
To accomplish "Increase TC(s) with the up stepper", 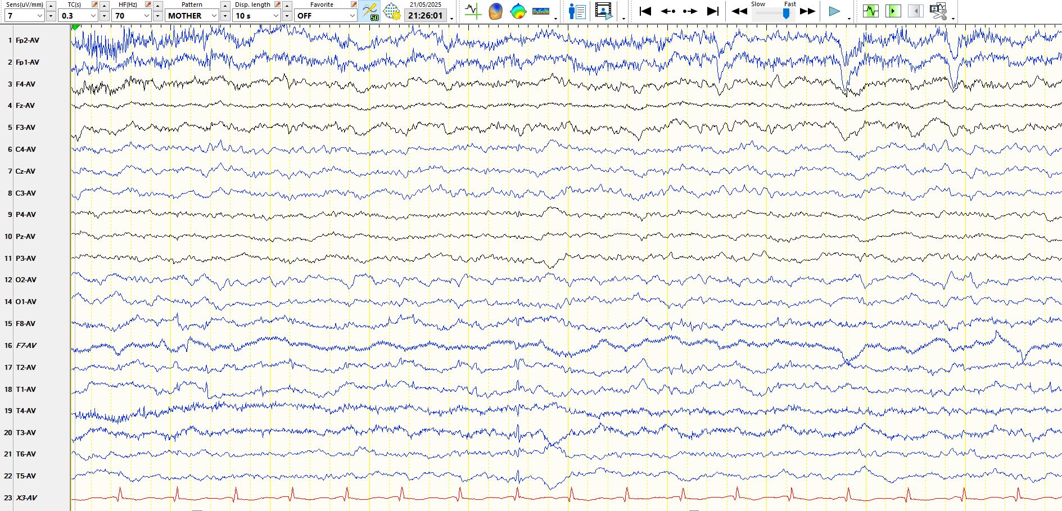I will pos(105,5).
